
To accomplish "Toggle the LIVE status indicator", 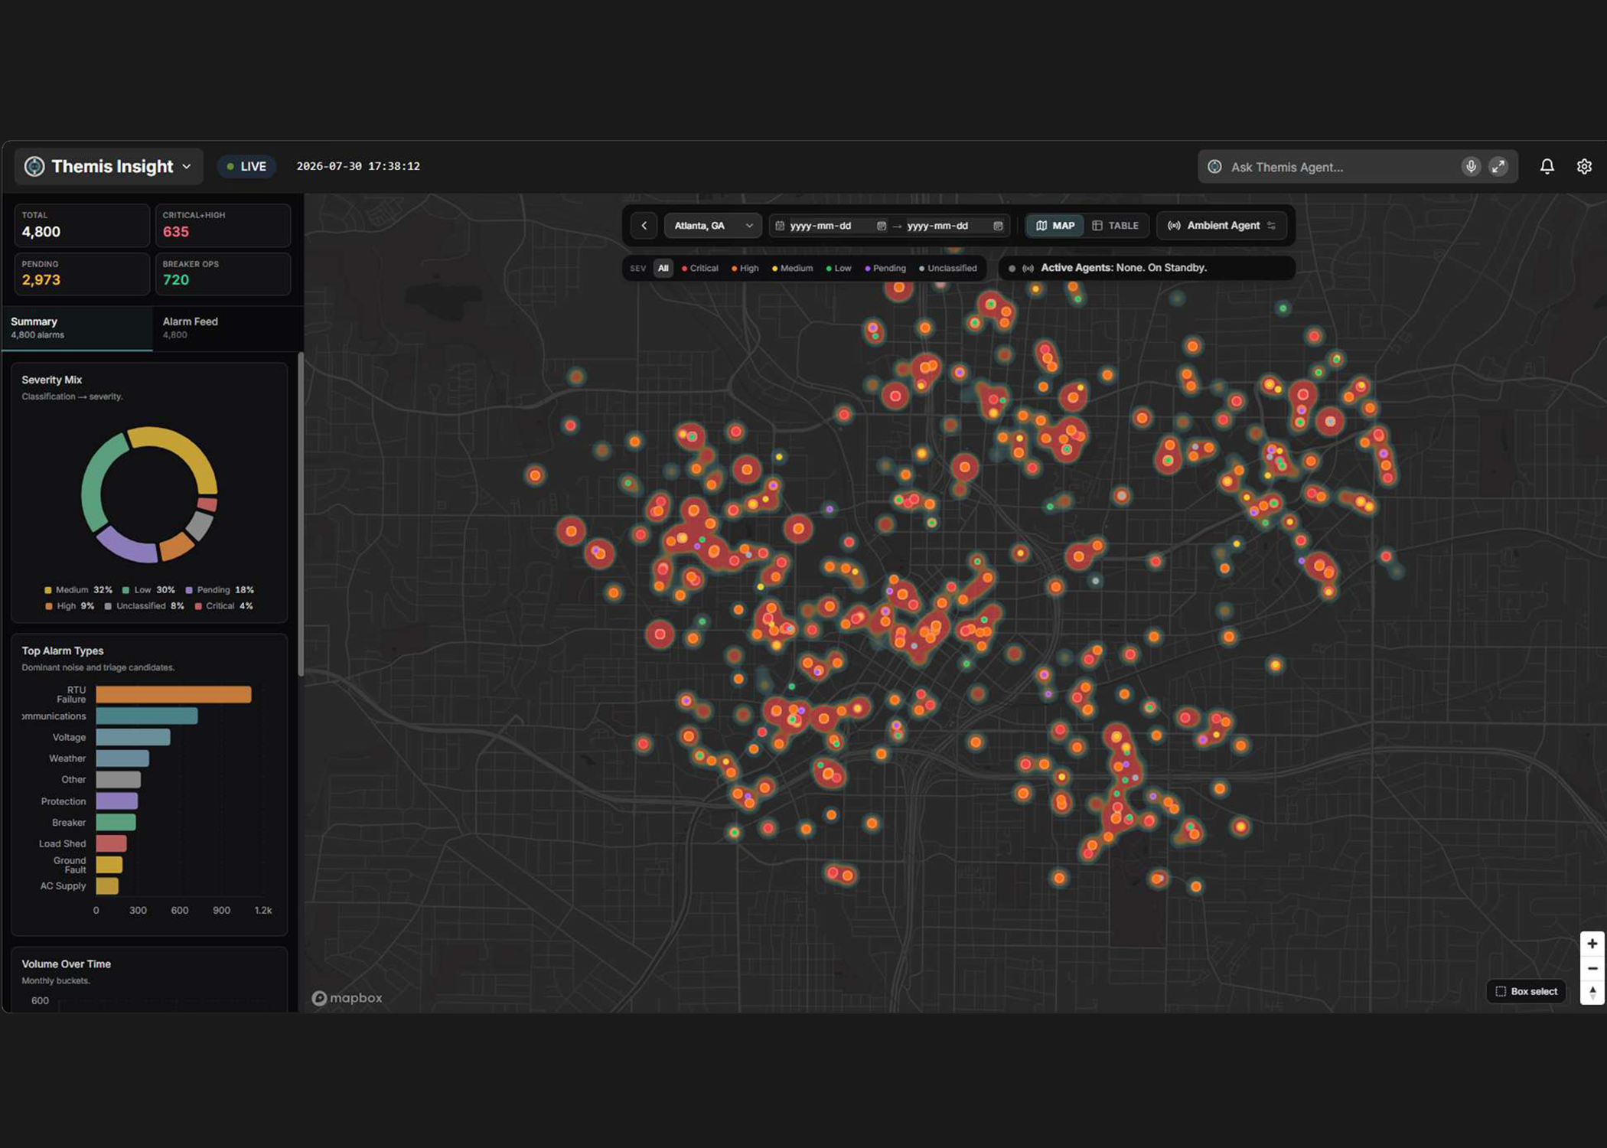I will [246, 167].
